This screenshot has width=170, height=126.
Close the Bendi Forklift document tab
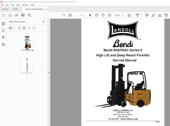pos(47,9)
